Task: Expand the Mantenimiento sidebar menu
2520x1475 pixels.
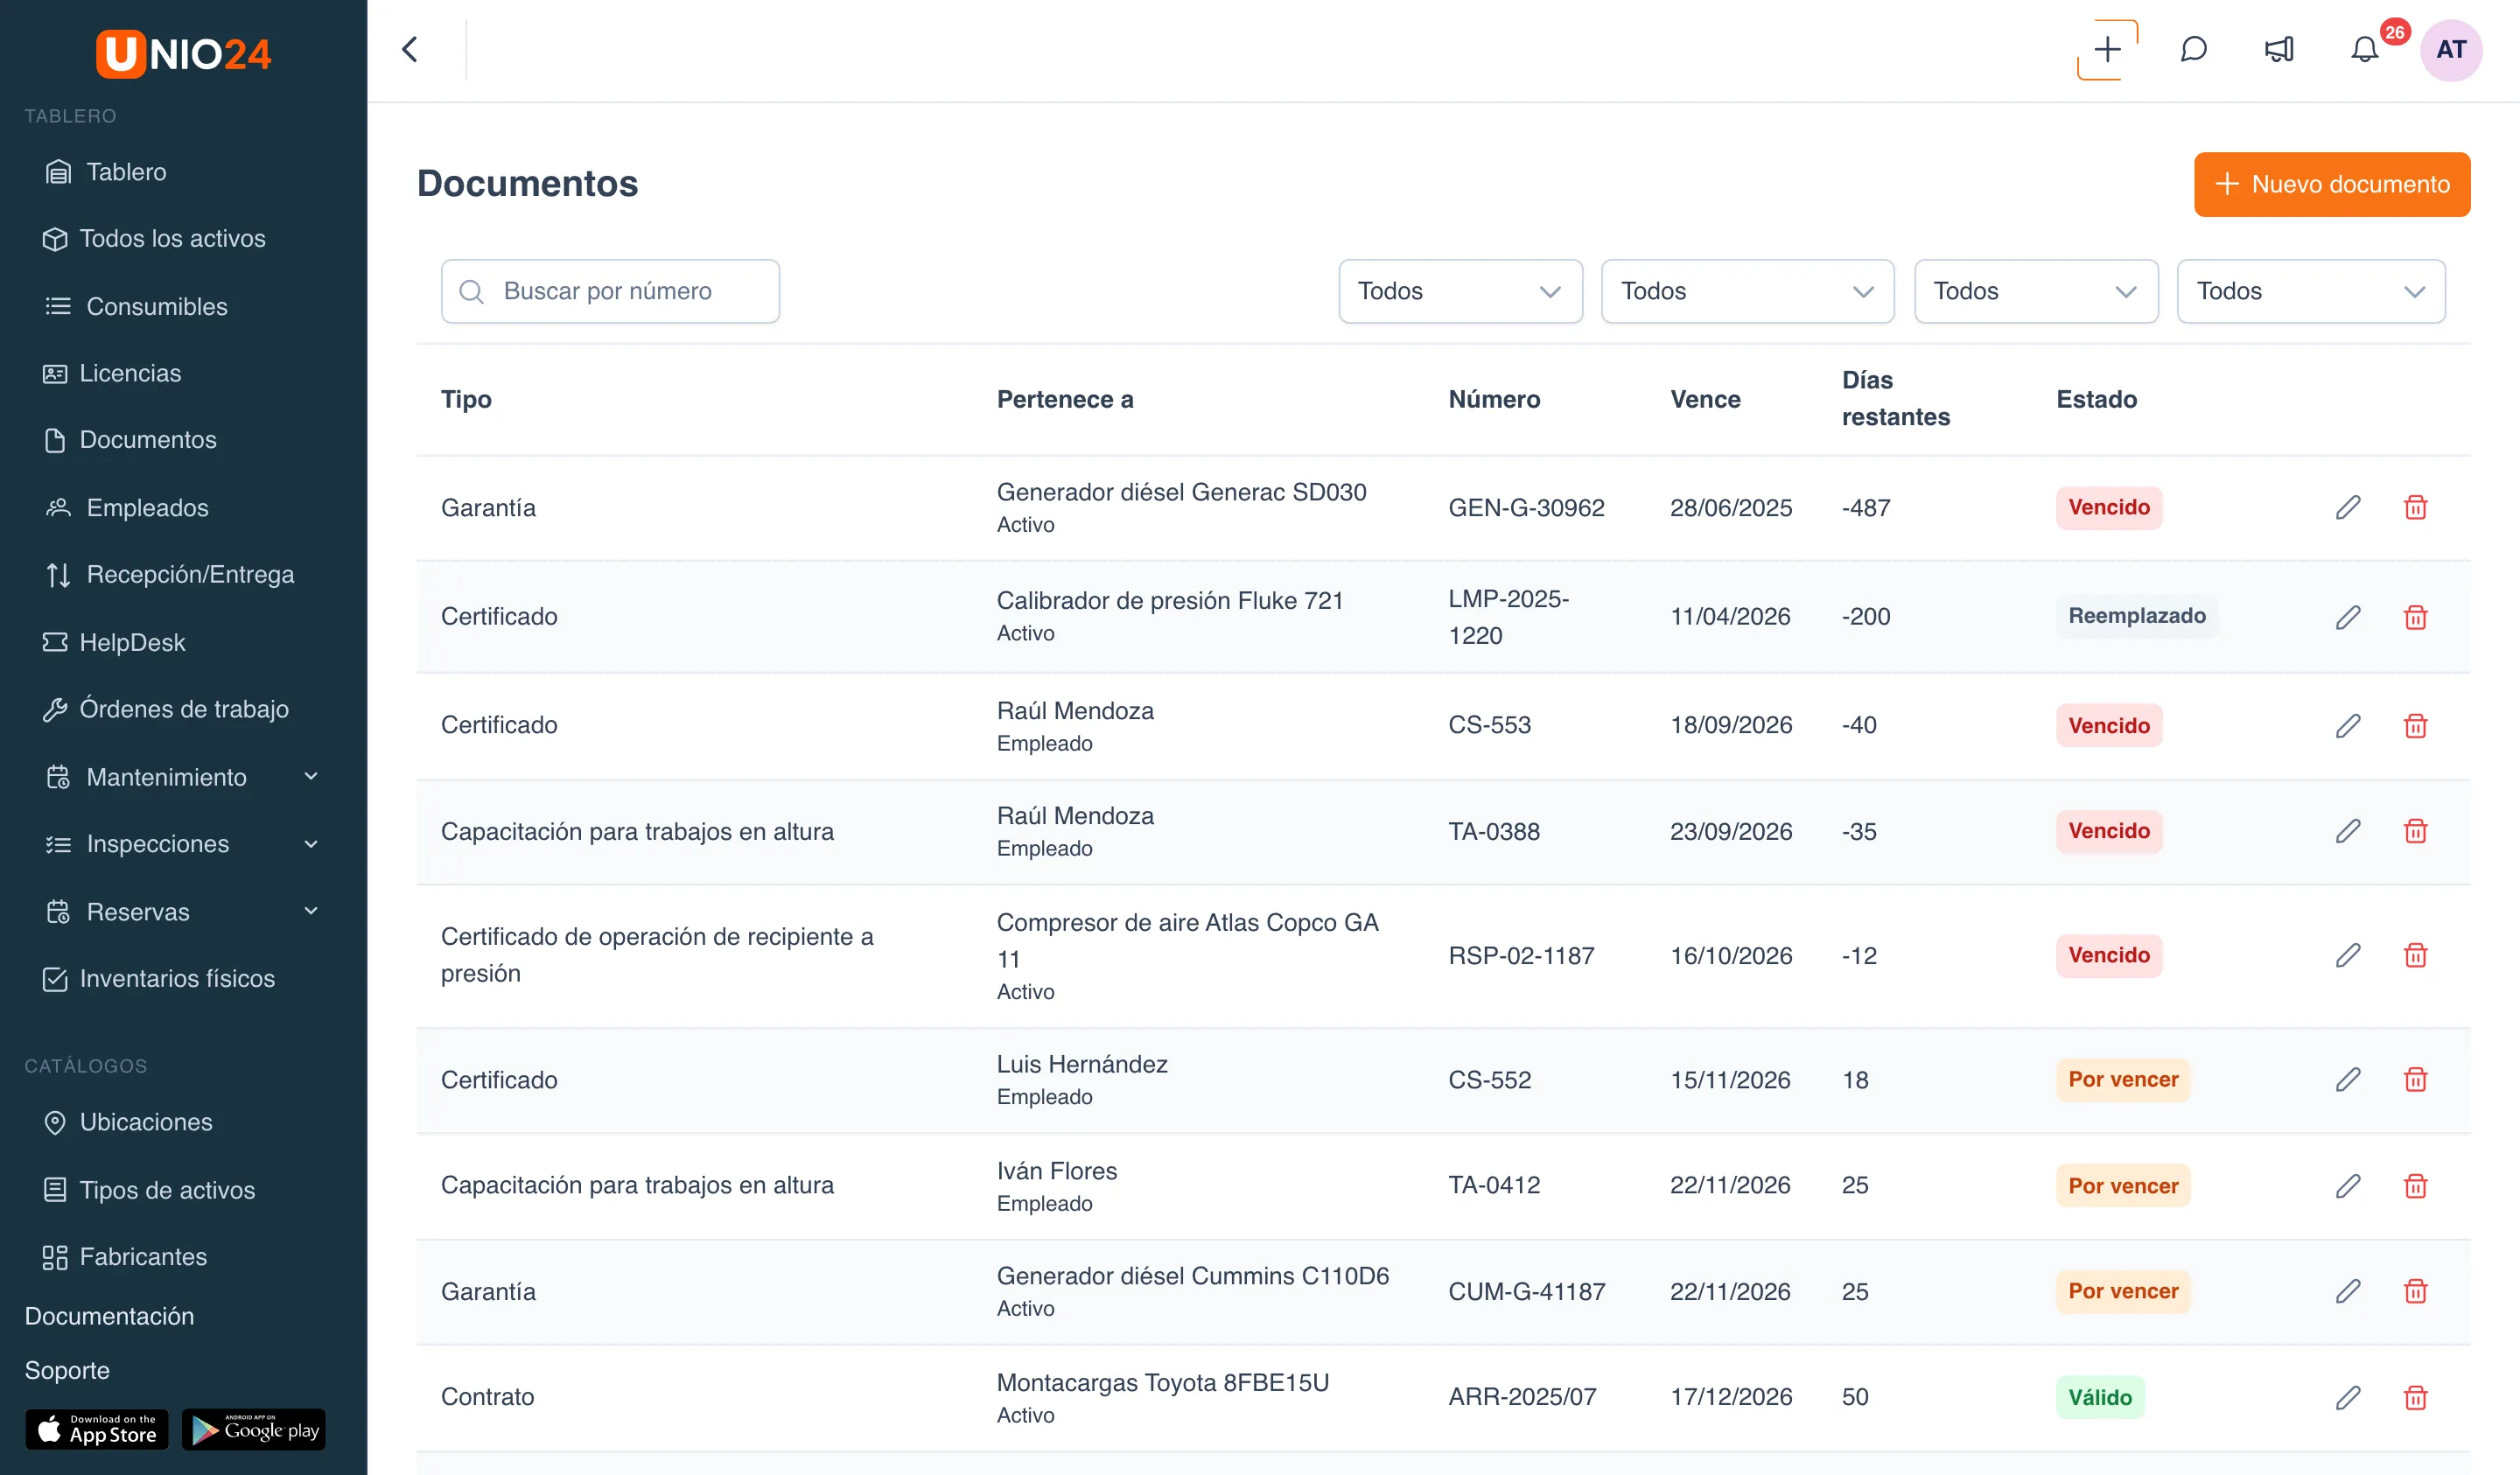Action: click(x=183, y=777)
